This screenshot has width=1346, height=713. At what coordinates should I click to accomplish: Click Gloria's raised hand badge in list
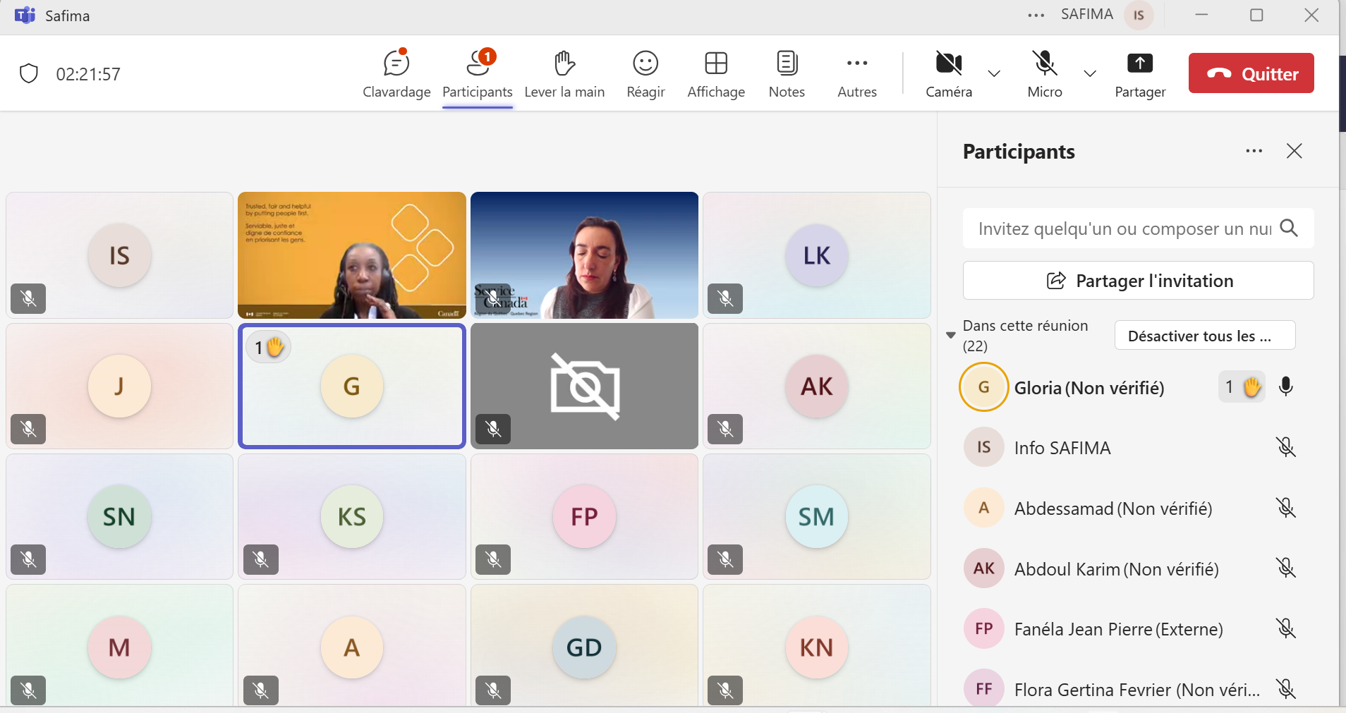point(1242,387)
